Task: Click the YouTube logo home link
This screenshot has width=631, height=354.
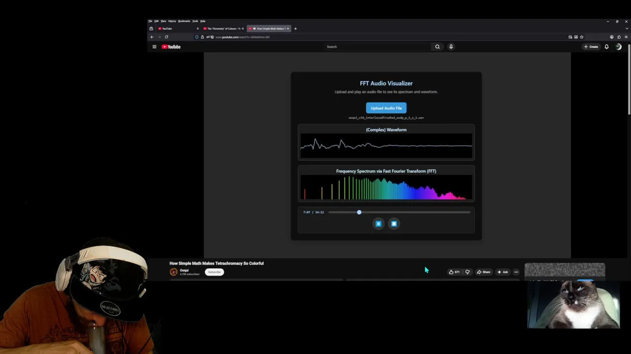Action: tap(171, 47)
